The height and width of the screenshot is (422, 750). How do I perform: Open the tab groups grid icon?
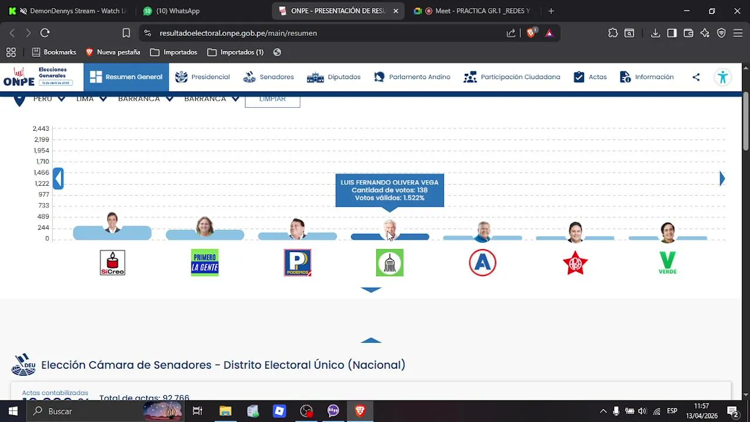(x=11, y=52)
